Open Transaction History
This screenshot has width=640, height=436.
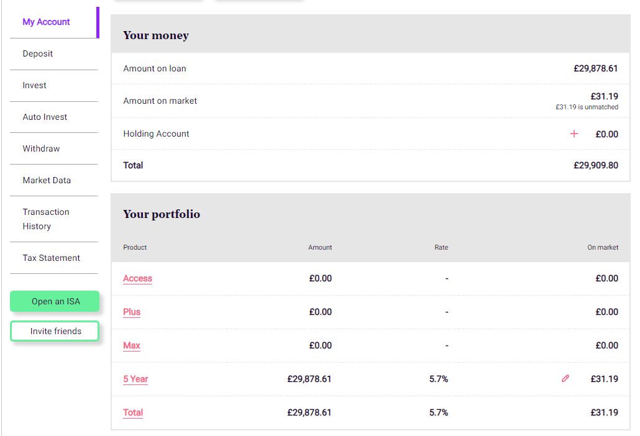pyautogui.click(x=46, y=219)
